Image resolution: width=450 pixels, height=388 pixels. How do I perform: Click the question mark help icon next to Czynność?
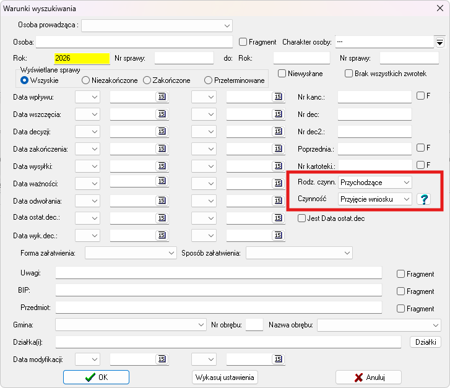point(423,199)
